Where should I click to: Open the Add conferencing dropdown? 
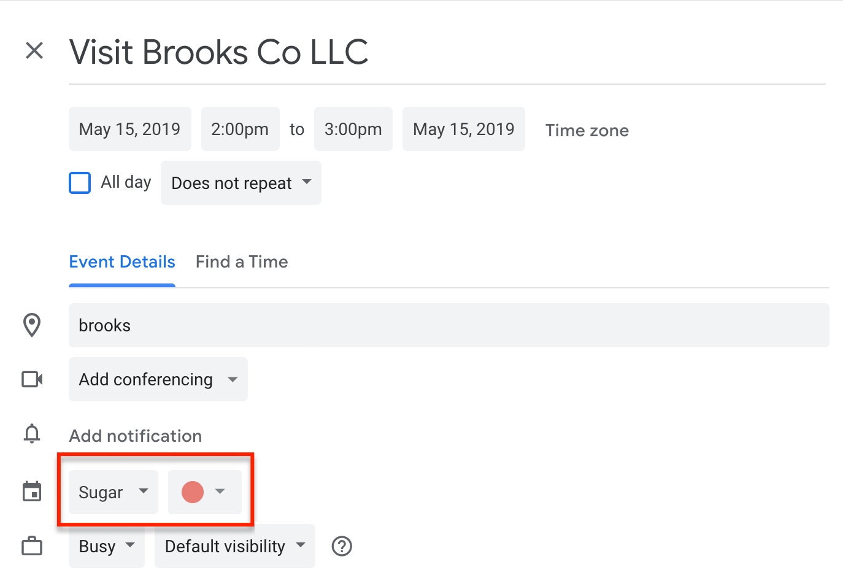(x=158, y=379)
